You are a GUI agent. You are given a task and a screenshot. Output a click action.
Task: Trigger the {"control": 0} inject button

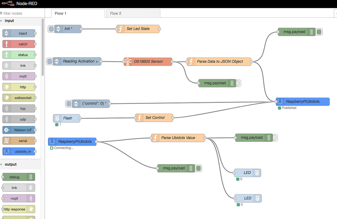point(69,104)
